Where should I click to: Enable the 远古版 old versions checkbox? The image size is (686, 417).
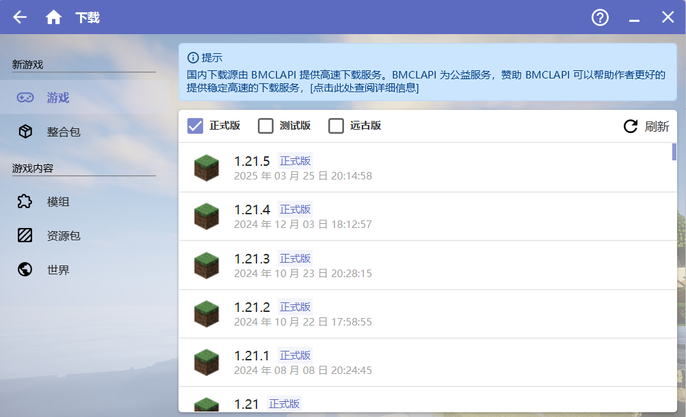336,126
